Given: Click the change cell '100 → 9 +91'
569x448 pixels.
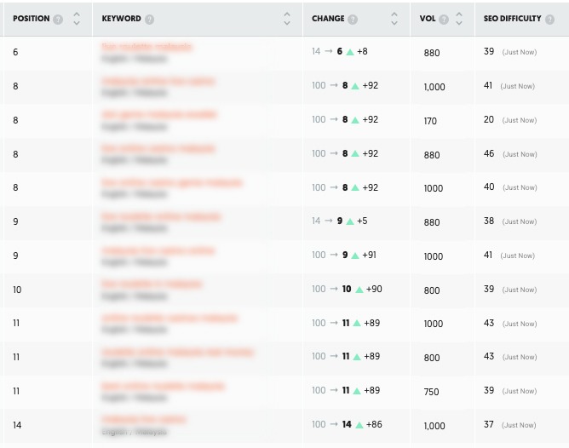Looking at the screenshot, I should tap(344, 255).
